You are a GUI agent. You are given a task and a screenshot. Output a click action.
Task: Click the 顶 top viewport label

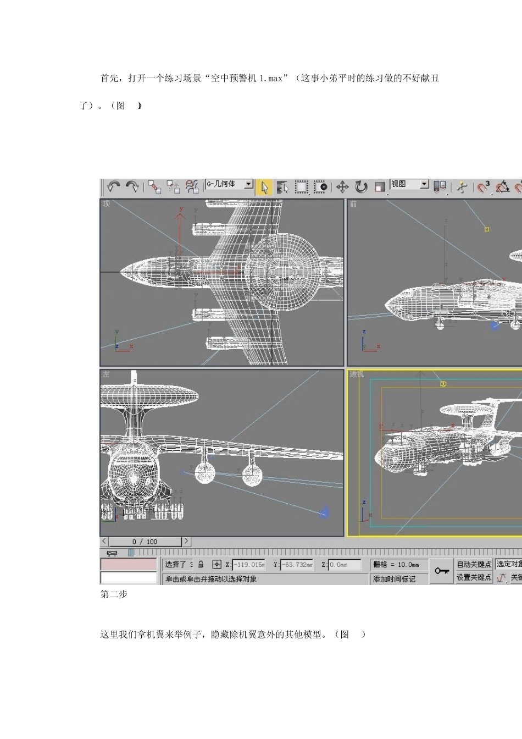point(106,203)
